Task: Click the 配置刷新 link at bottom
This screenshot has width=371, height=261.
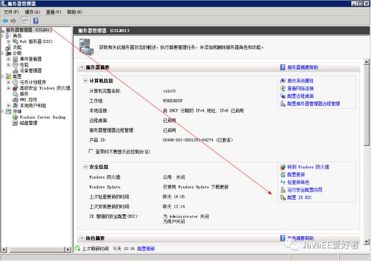Action: pos(146,248)
